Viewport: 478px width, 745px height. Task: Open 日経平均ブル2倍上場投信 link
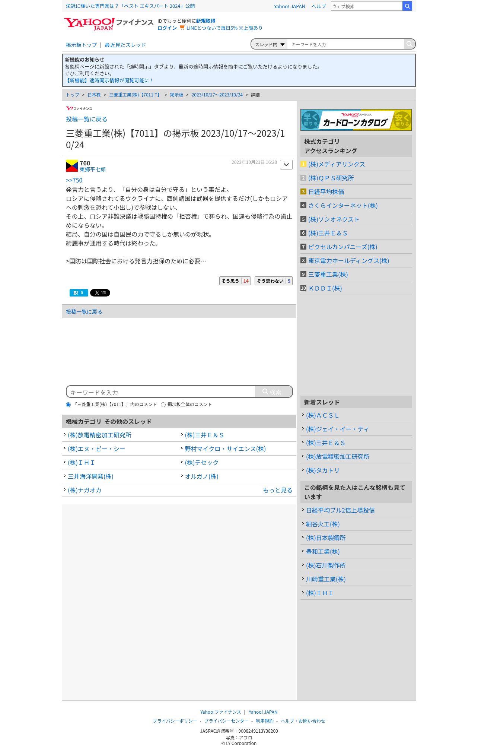(340, 510)
